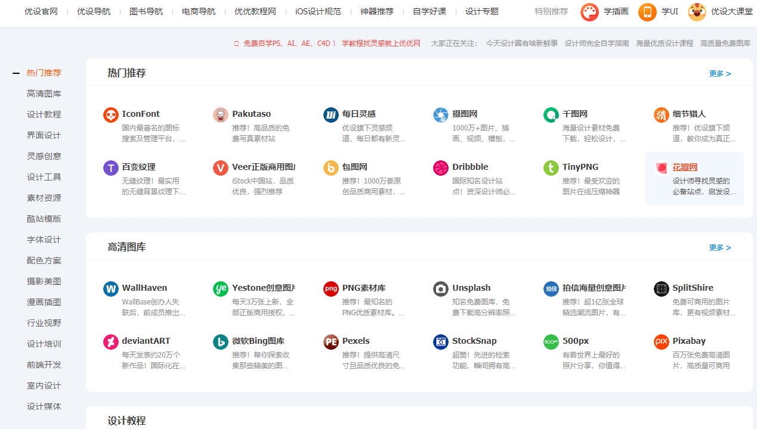Image resolution: width=757 pixels, height=429 pixels.
Task: Open the IconFont site icon
Action: coord(111,115)
